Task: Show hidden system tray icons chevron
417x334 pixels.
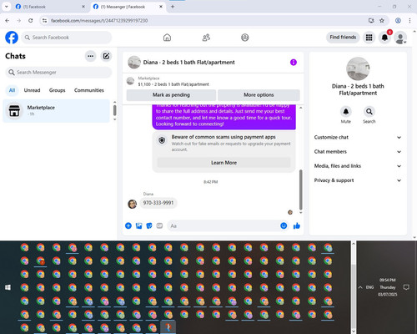Action: pyautogui.click(x=360, y=287)
